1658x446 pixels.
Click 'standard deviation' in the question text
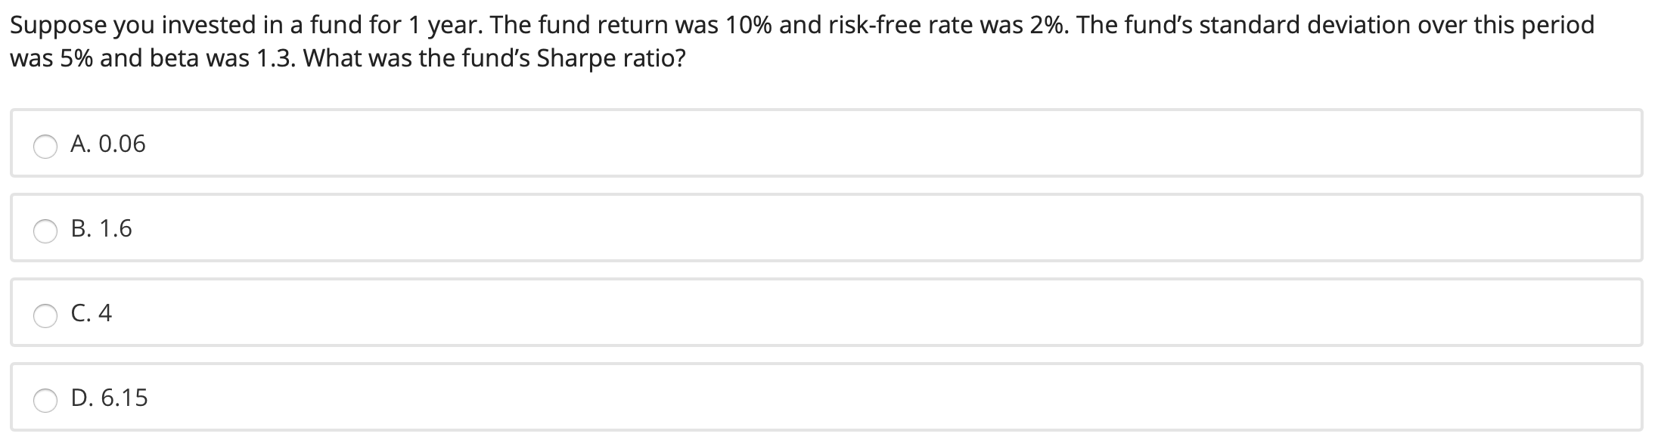click(x=1304, y=25)
